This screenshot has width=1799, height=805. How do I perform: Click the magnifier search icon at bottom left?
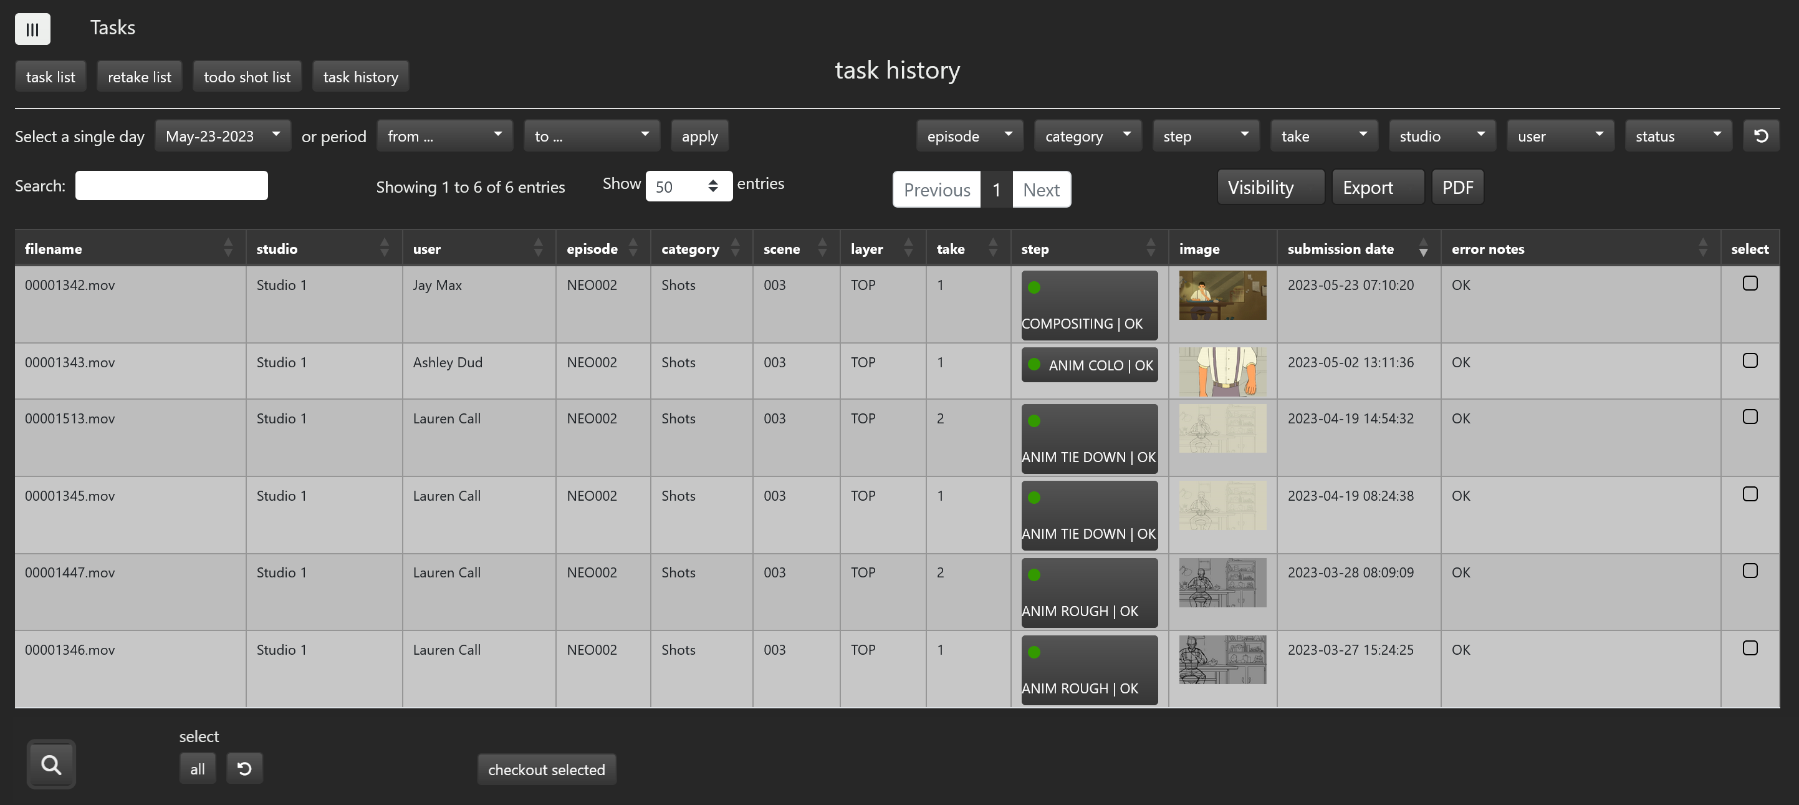coord(51,764)
